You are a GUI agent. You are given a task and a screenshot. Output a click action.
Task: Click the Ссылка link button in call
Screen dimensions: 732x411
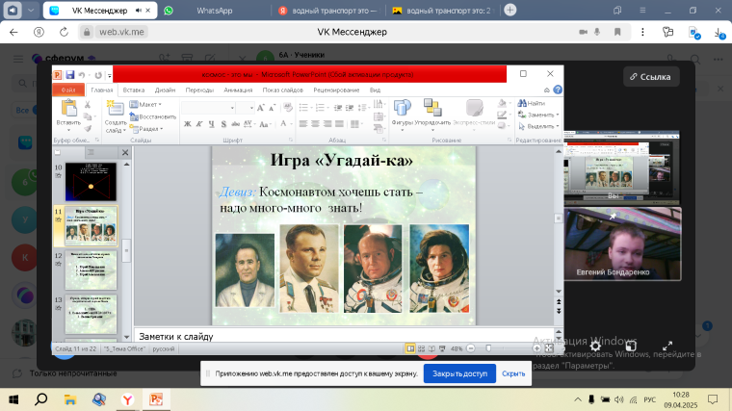click(651, 77)
